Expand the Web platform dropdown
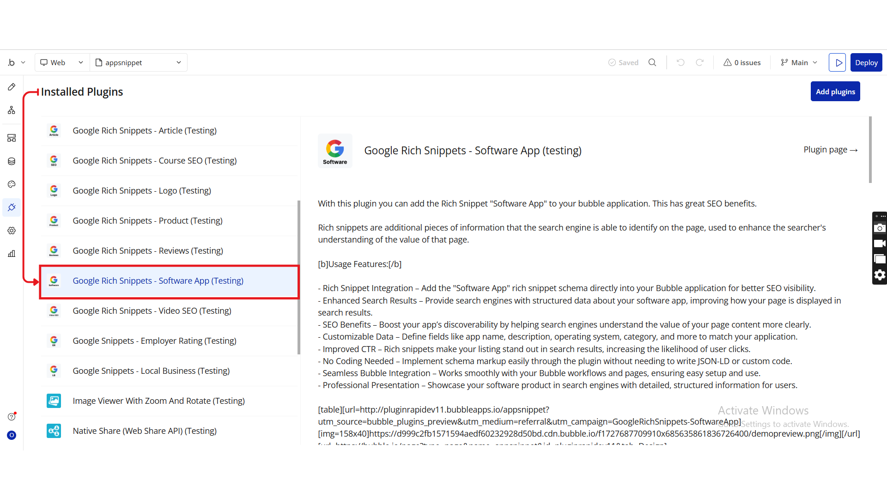 tap(62, 62)
